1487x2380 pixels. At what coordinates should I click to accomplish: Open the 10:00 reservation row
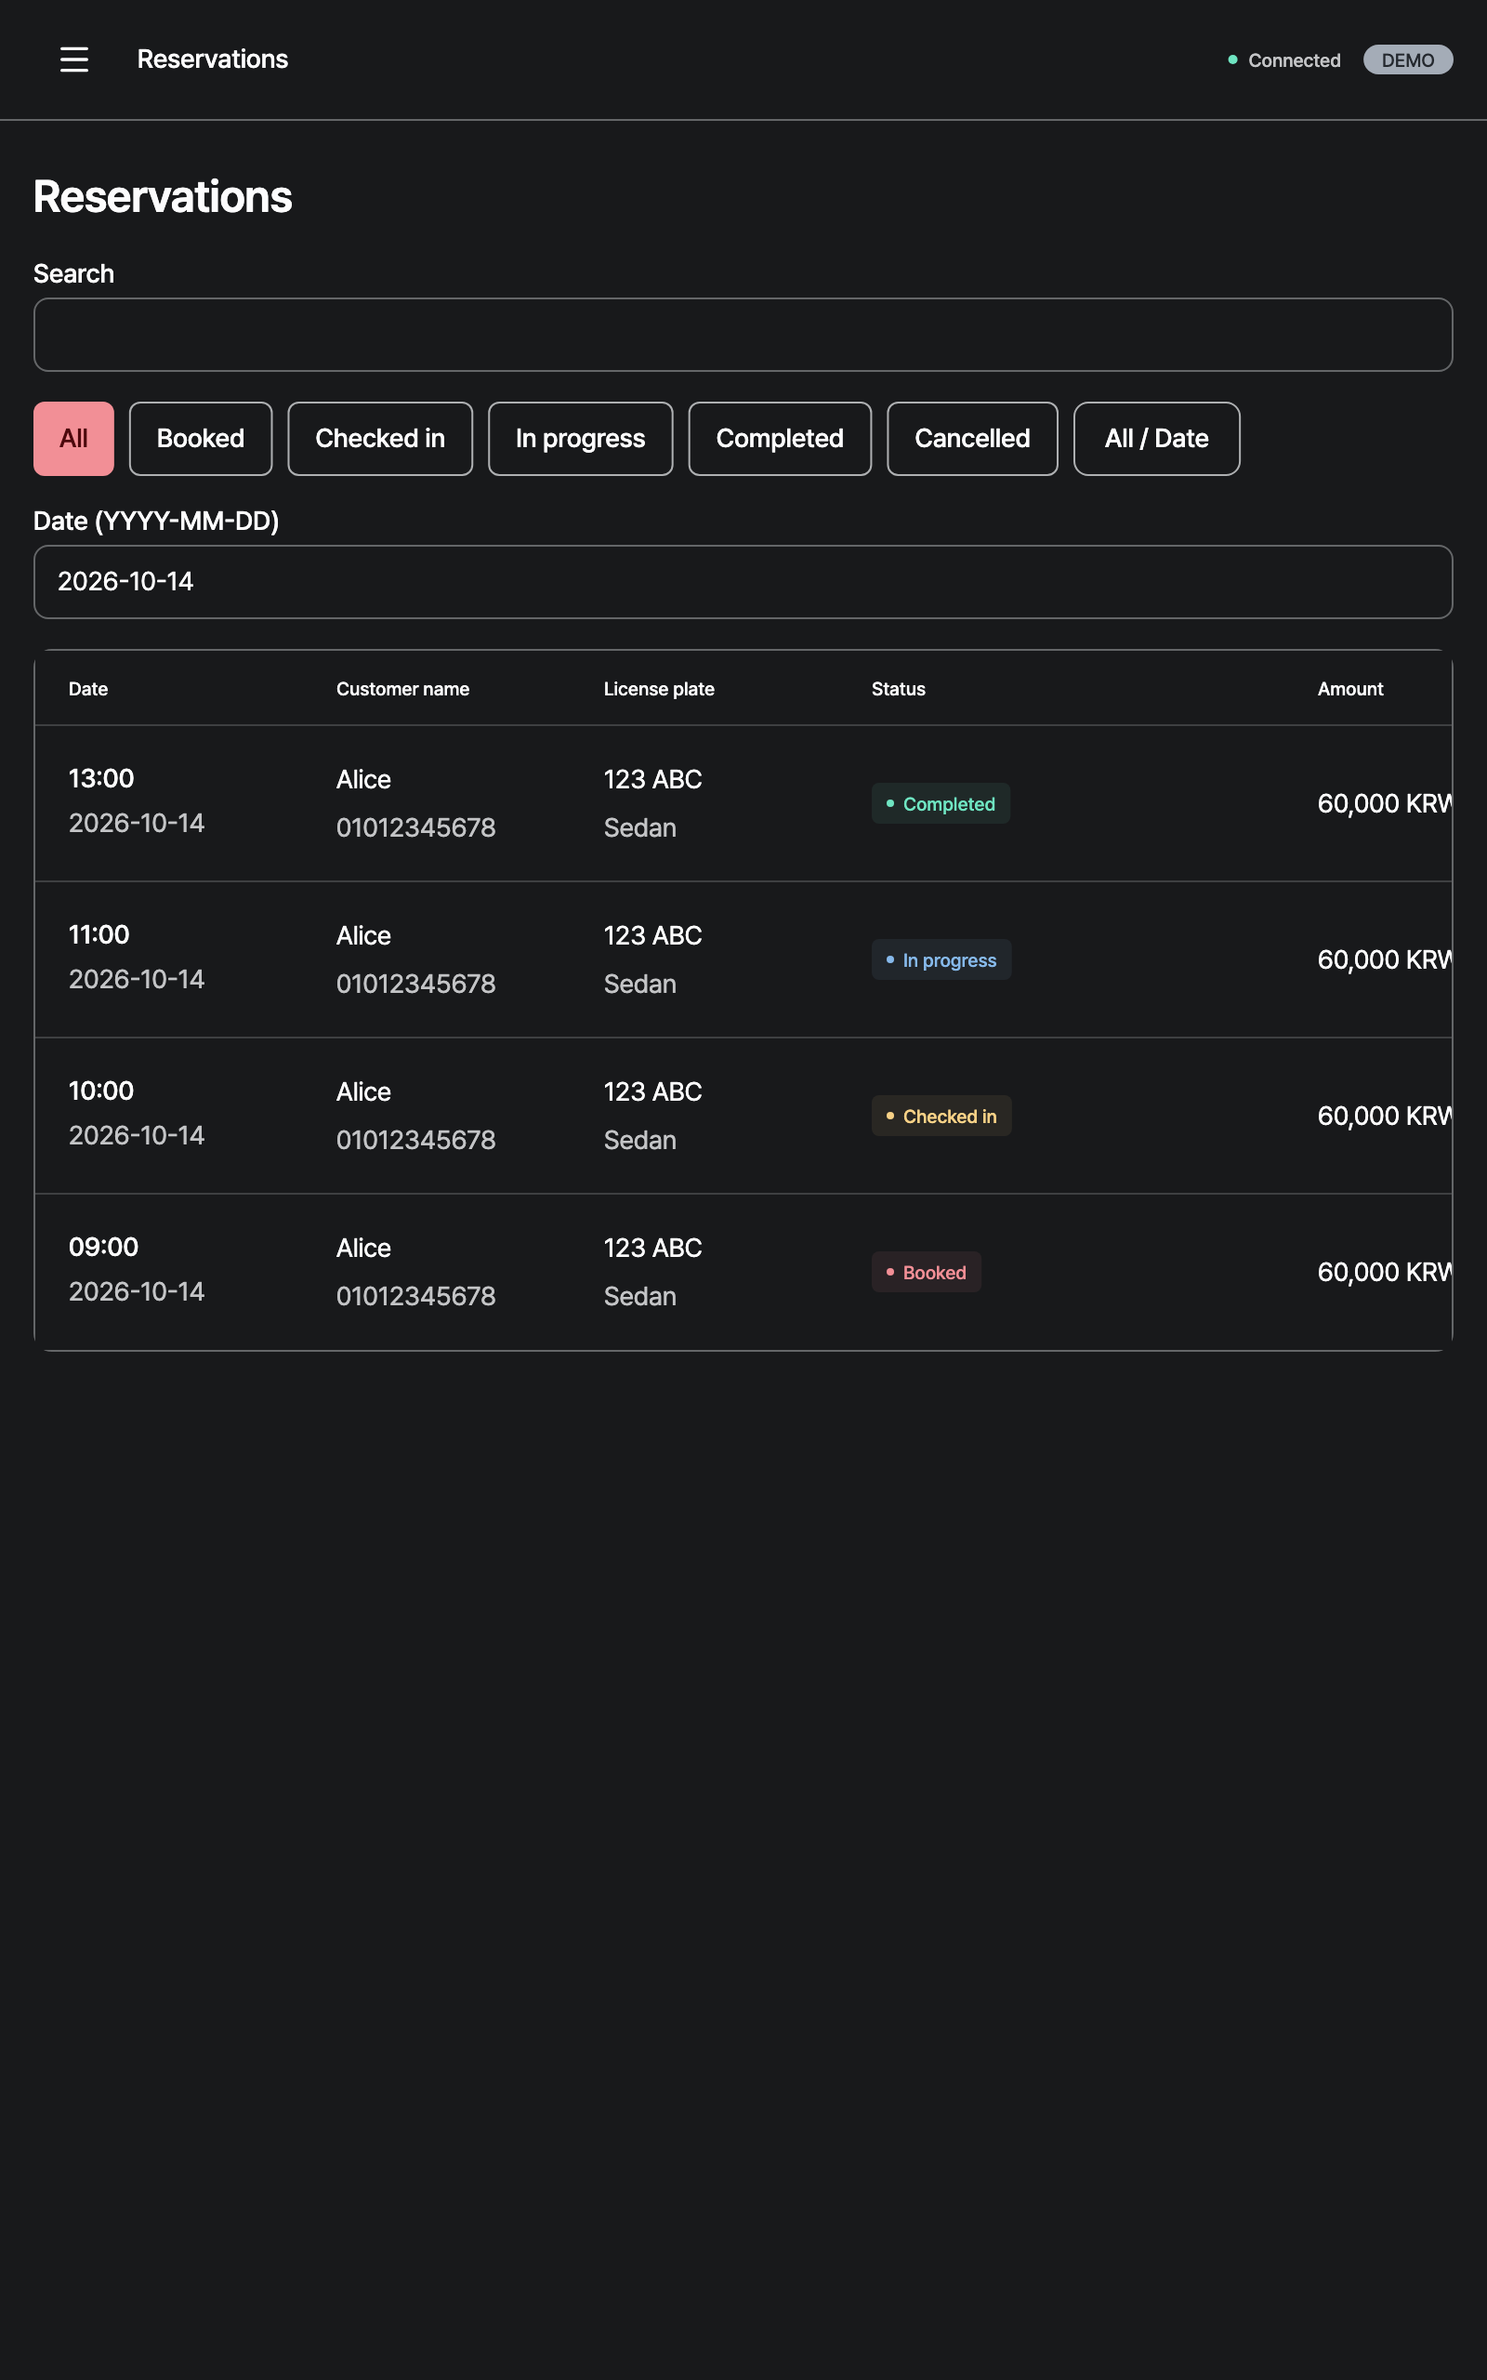[743, 1116]
